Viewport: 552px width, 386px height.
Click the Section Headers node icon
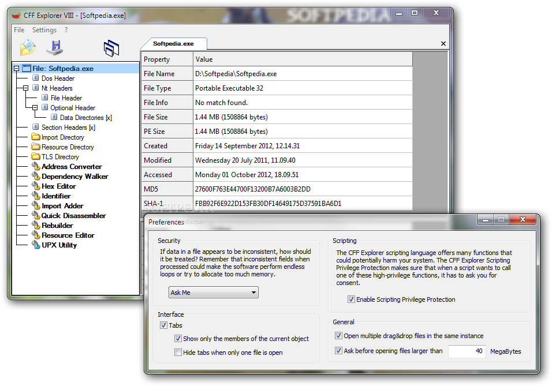point(36,127)
